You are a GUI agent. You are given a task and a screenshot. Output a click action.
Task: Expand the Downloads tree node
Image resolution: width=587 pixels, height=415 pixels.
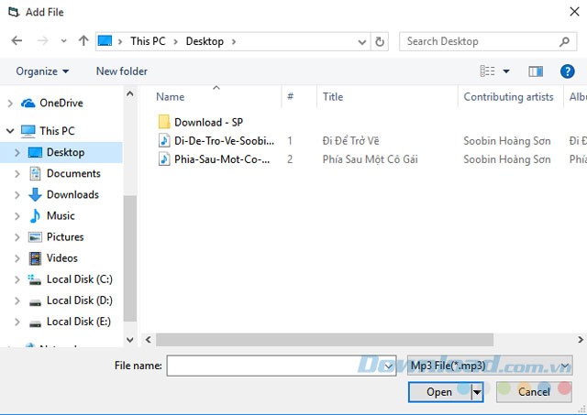pos(17,195)
